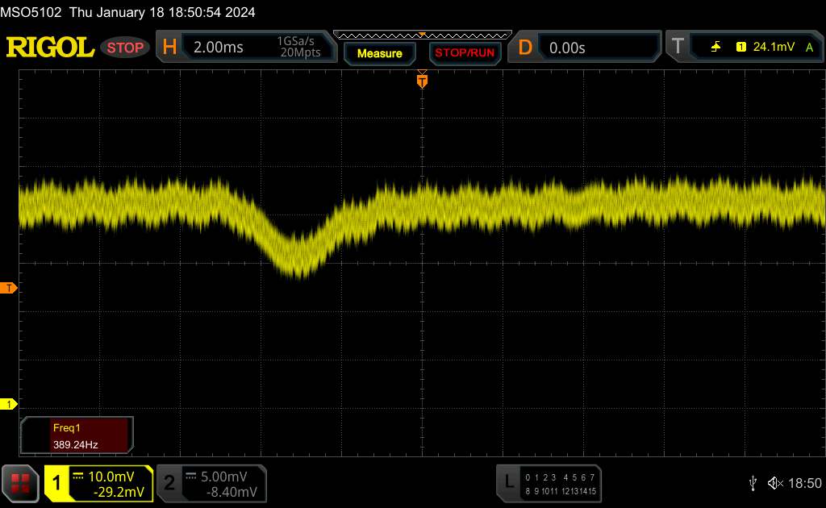Click the USB device status icon

pos(753,482)
